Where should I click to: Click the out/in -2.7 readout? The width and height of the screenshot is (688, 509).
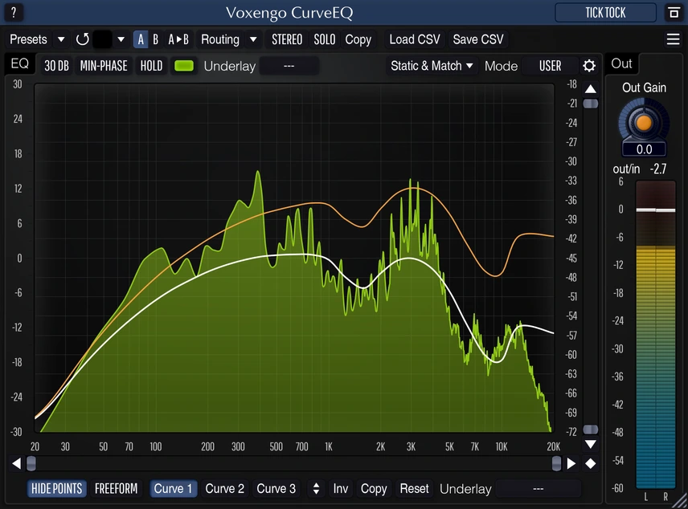(x=640, y=169)
